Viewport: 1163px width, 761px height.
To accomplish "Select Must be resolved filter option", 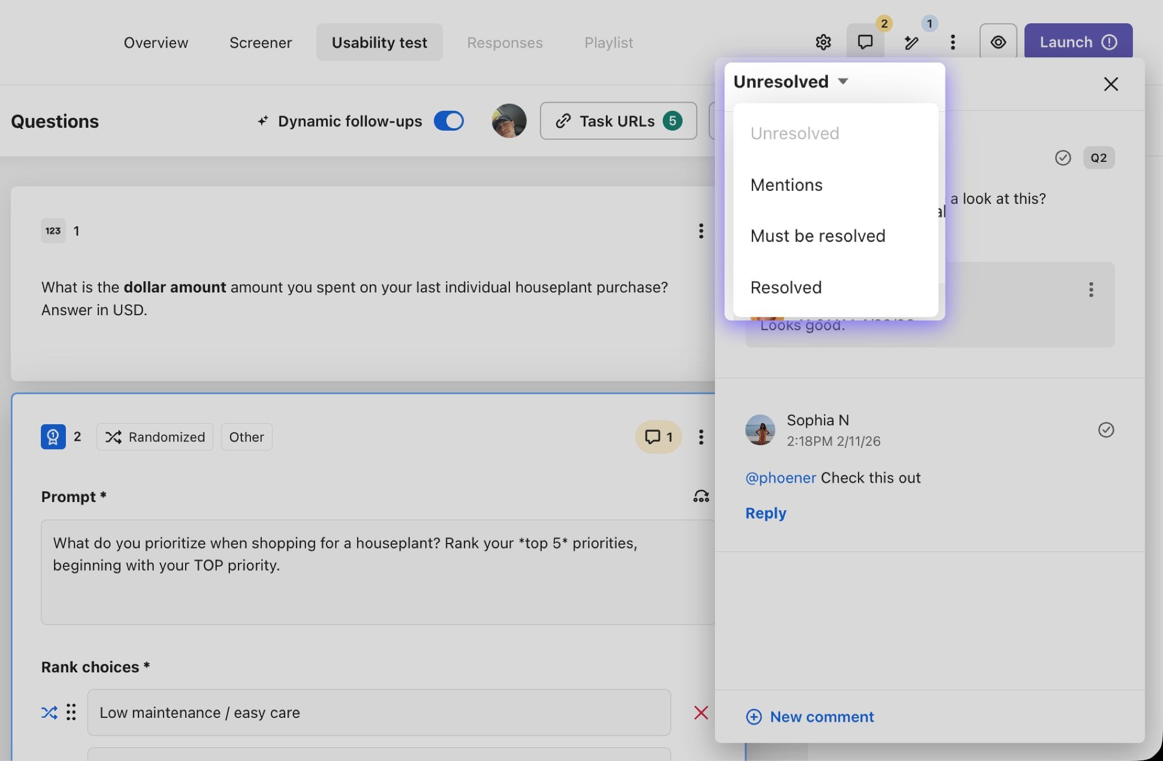I will coord(818,236).
